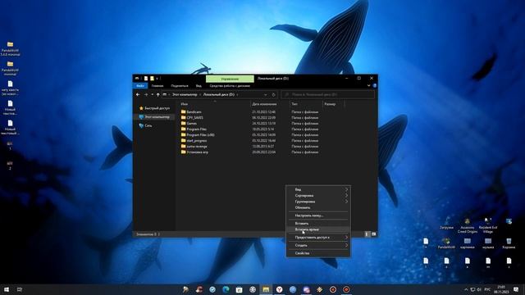
Task: Open the quick access toolbar customize dropdown
Action: pyautogui.click(x=157, y=79)
